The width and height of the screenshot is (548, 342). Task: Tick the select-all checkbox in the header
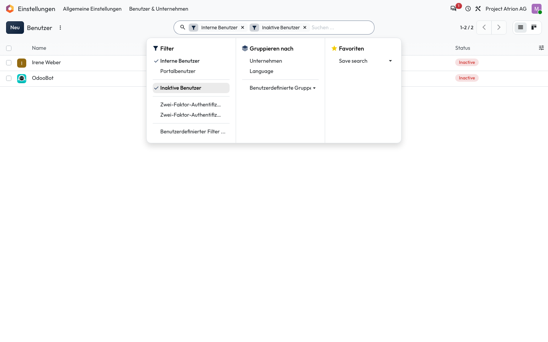coord(9,48)
